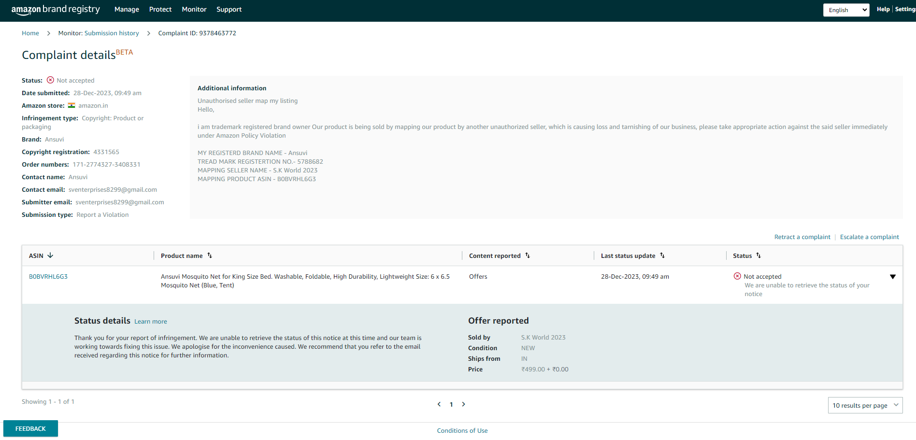Open the Manage menu
Image resolution: width=916 pixels, height=440 pixels.
coord(127,9)
